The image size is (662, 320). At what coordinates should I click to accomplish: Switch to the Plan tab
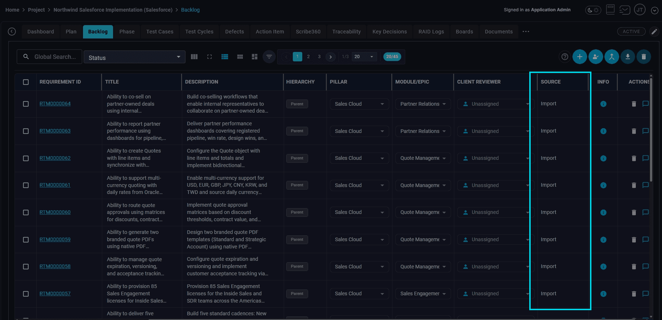(71, 32)
